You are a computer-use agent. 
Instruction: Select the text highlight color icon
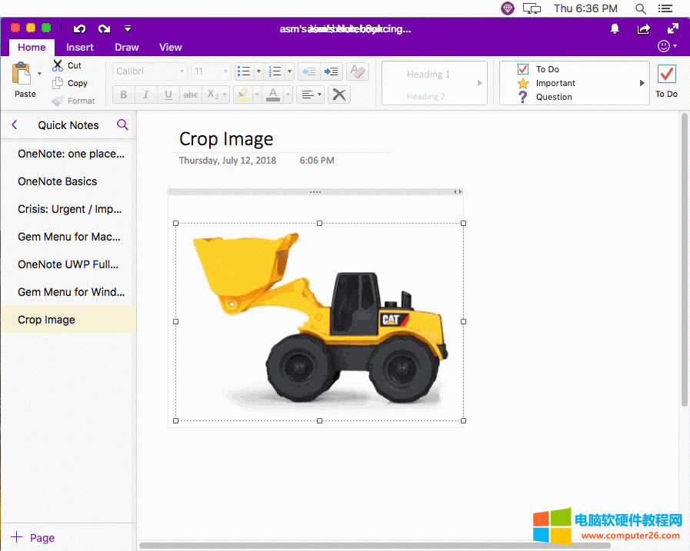point(244,94)
